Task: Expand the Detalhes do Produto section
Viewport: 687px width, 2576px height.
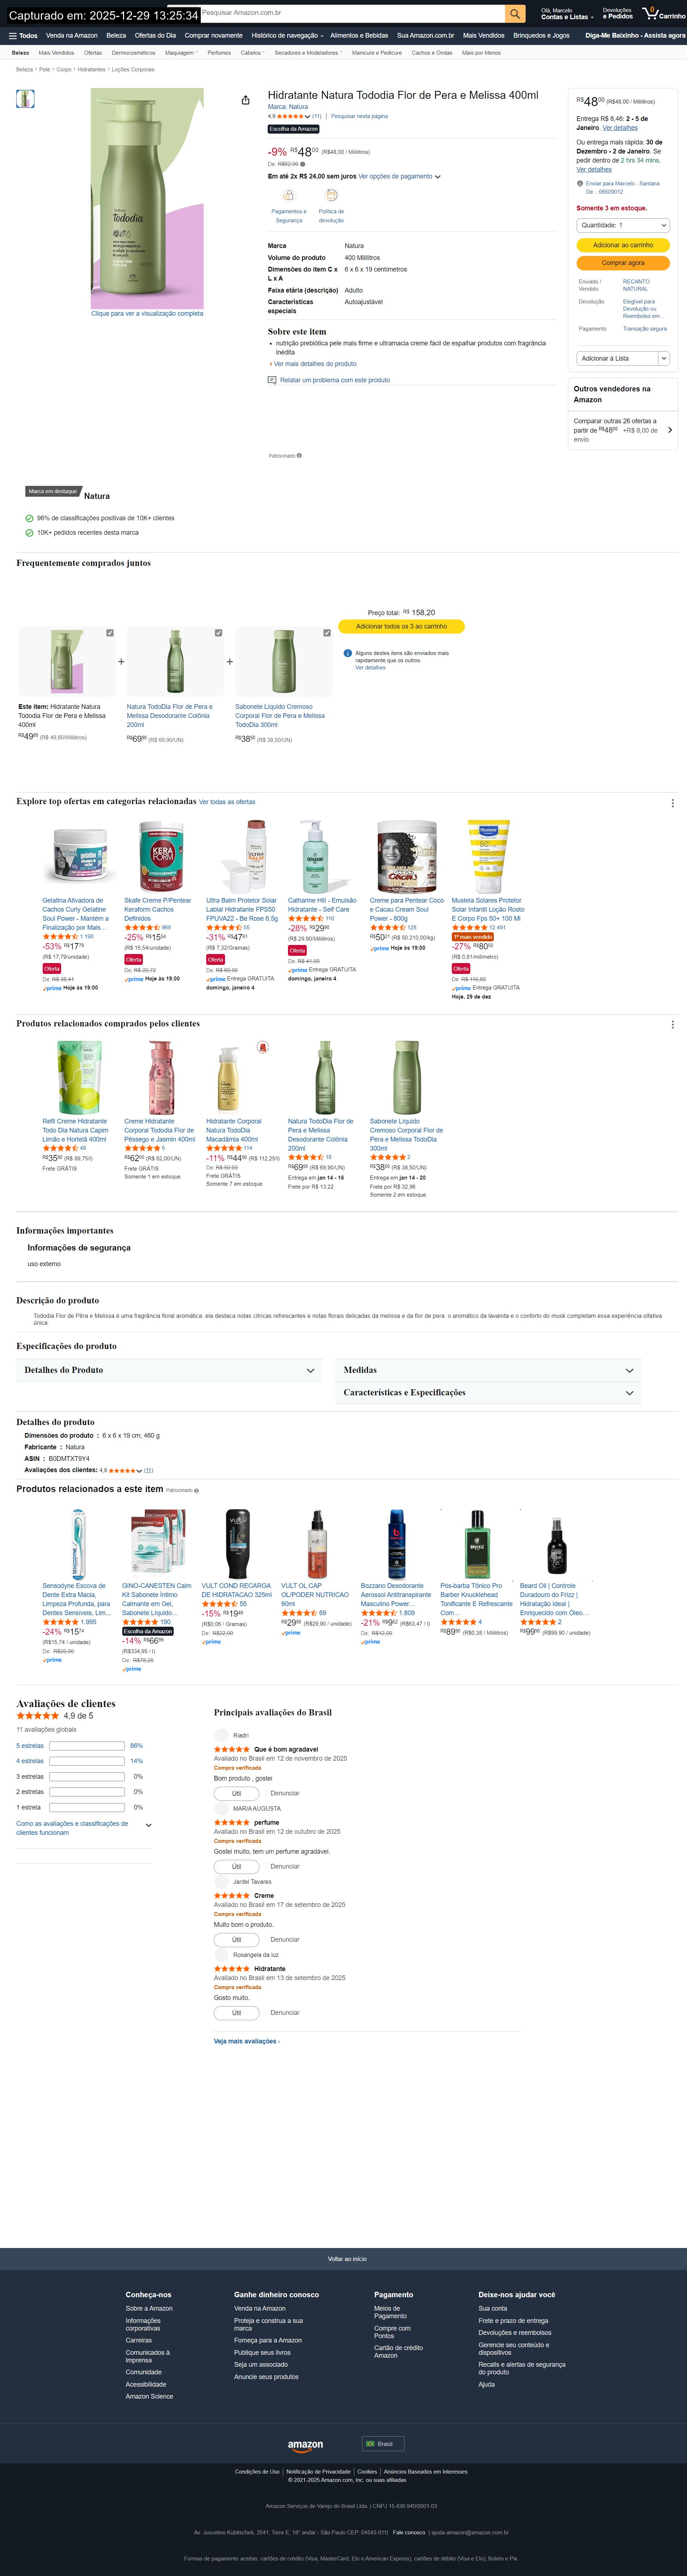Action: click(169, 1370)
